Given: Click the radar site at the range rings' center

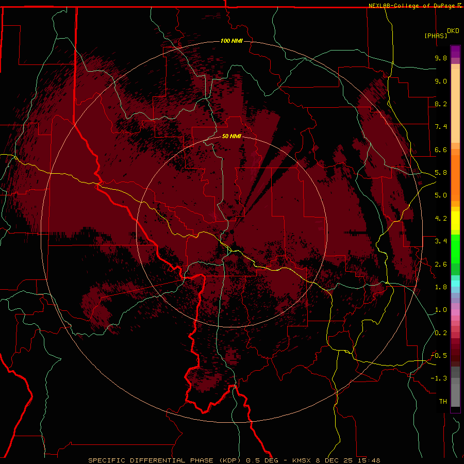Looking at the screenshot, I should coord(231,231).
